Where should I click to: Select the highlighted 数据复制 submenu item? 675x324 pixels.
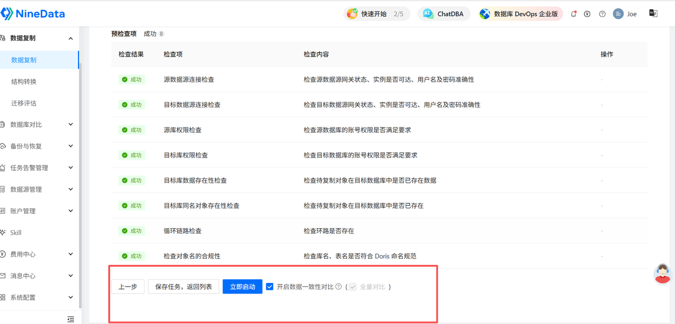tap(39, 60)
